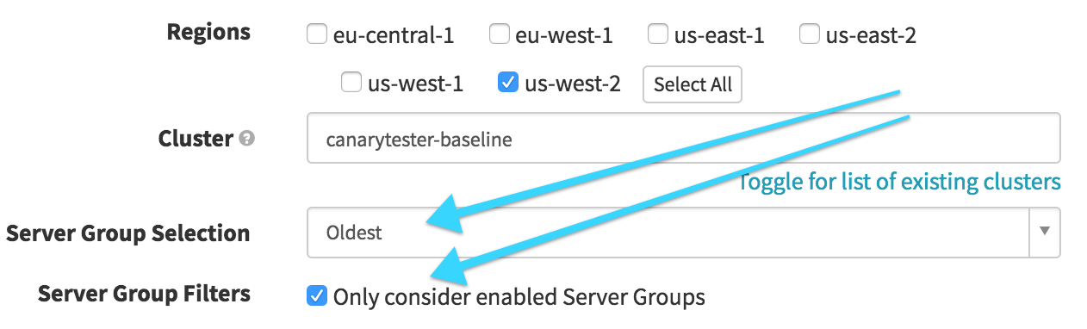Click the Select All regions button
Screen dimensions: 1087x329
(x=693, y=84)
